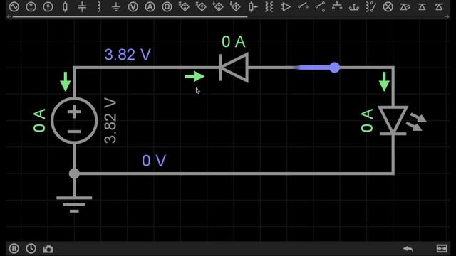The width and height of the screenshot is (456, 256).
Task: Pick the diode component in toolbar
Action: 422,6
